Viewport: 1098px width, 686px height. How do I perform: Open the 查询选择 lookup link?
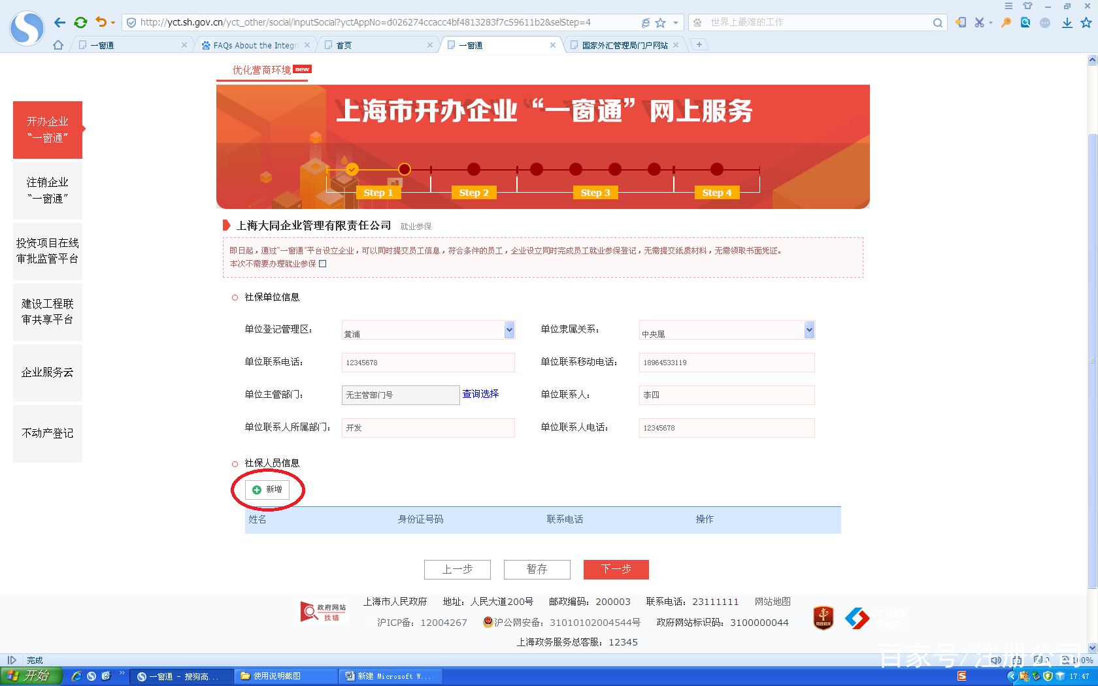480,394
